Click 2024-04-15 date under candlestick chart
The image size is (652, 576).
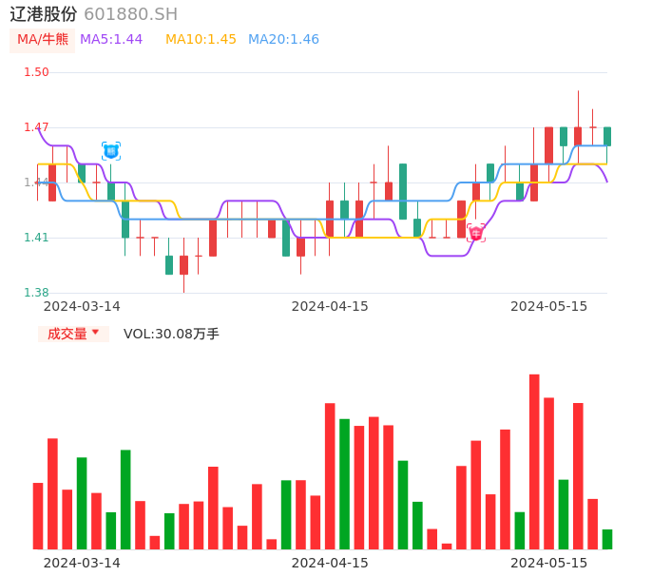(330, 306)
